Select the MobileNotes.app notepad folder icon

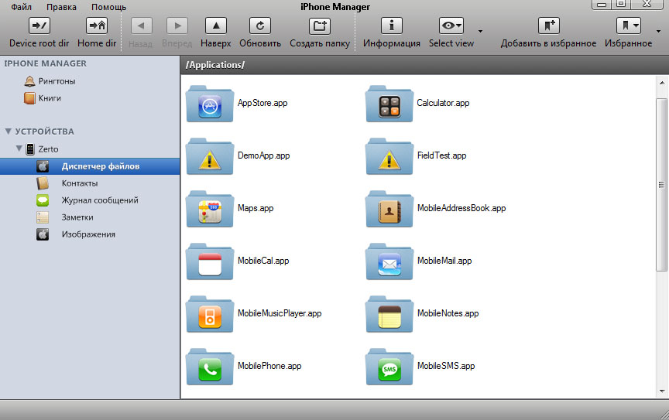(389, 314)
